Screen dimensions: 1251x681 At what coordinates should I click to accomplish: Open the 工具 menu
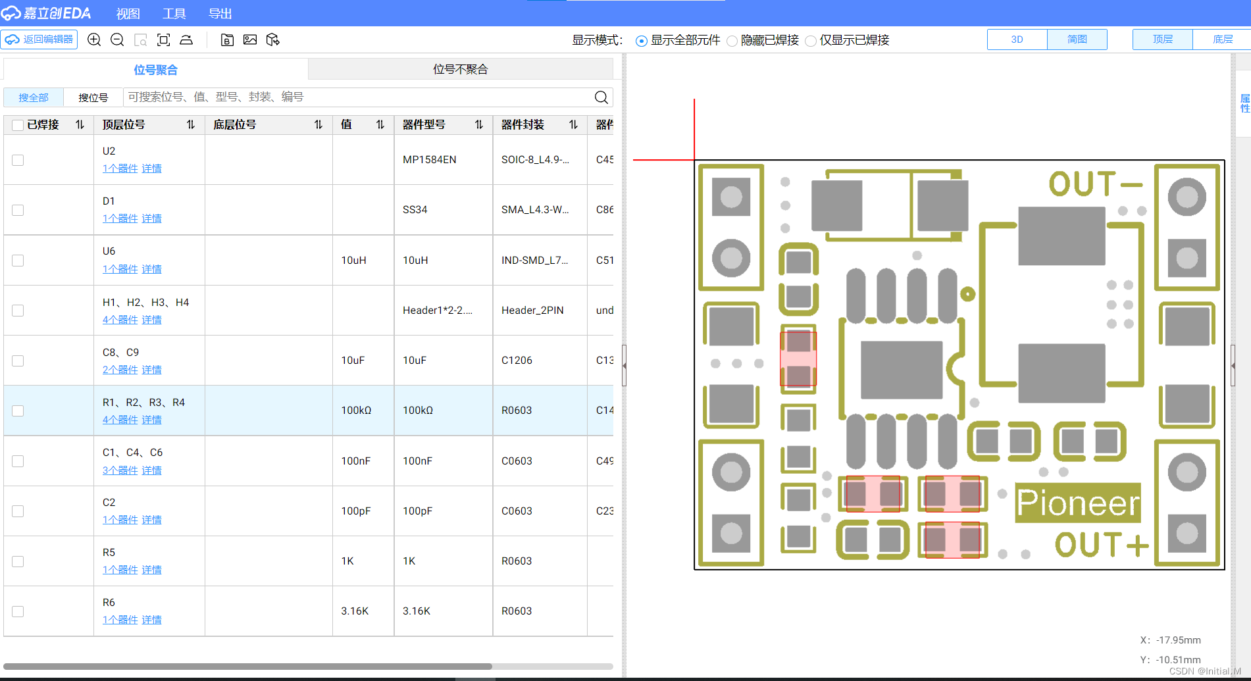pyautogui.click(x=174, y=13)
